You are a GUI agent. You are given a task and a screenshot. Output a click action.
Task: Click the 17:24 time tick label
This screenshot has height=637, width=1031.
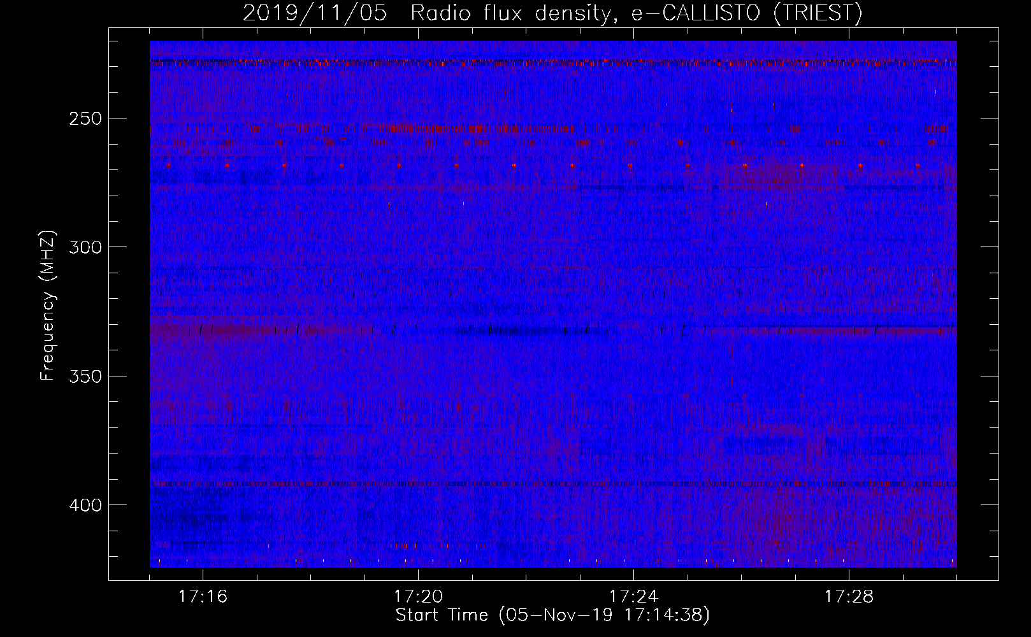[633, 596]
